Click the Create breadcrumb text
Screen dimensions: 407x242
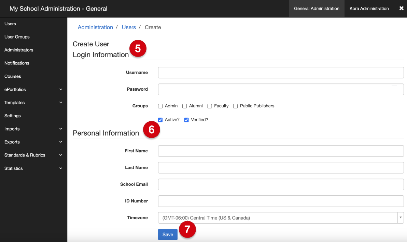point(153,27)
